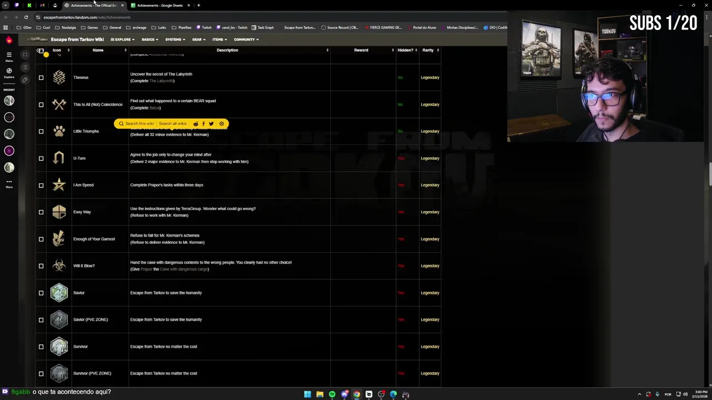The image size is (712, 400).
Task: Click the paw print Little Triumphs icon
Action: (x=59, y=131)
